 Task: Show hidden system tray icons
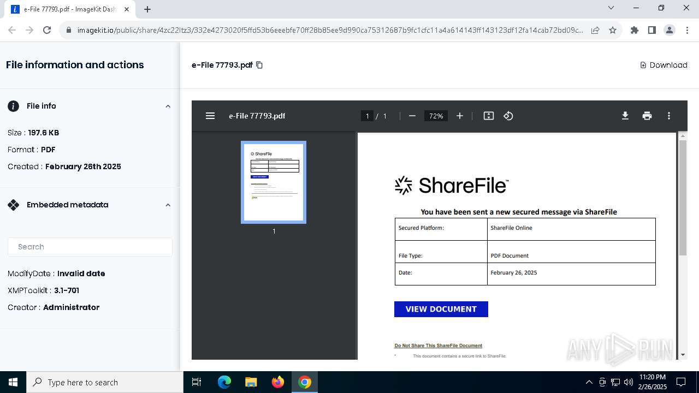pyautogui.click(x=589, y=382)
